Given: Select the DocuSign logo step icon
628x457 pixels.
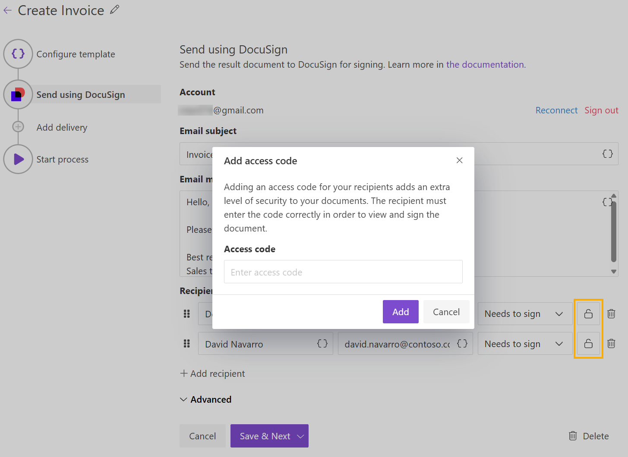Looking at the screenshot, I should [x=18, y=94].
